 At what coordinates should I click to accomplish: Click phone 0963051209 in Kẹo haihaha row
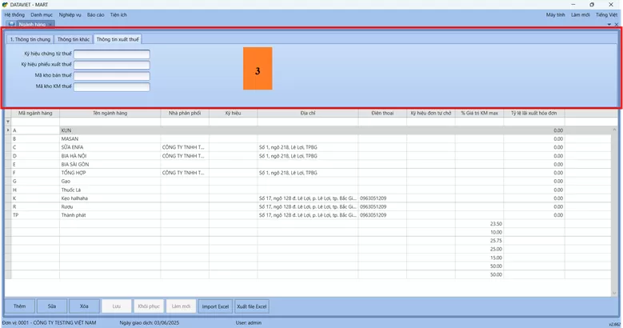[x=382, y=198]
